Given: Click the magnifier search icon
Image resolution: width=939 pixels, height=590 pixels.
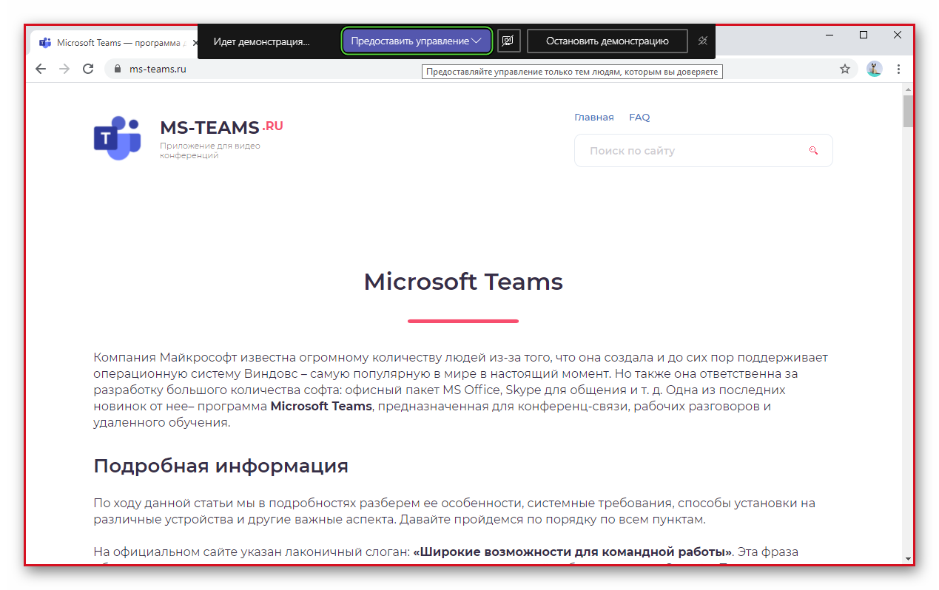Looking at the screenshot, I should point(813,151).
